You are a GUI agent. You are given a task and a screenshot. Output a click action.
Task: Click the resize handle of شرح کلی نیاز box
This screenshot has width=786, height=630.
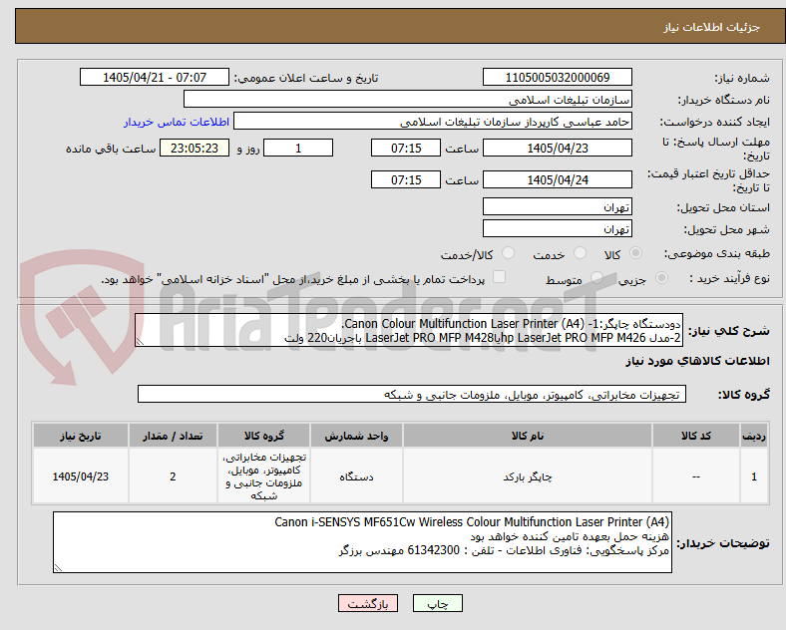tap(141, 342)
